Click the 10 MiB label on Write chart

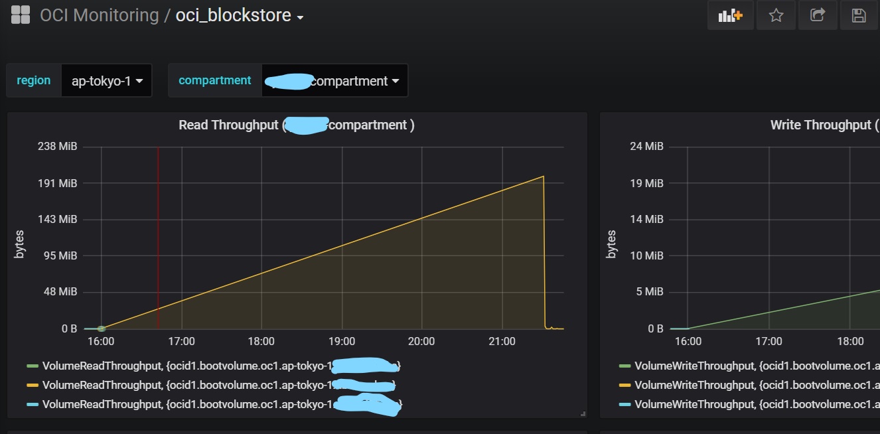click(647, 255)
